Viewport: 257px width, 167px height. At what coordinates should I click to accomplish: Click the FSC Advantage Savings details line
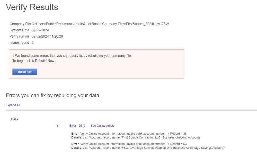point(148,148)
